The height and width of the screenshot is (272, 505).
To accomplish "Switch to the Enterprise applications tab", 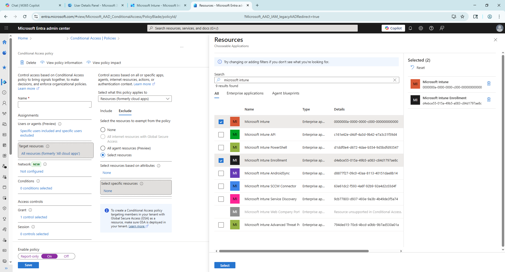I will [245, 93].
